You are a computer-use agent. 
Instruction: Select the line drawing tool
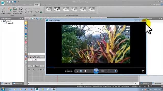coord(26,31)
